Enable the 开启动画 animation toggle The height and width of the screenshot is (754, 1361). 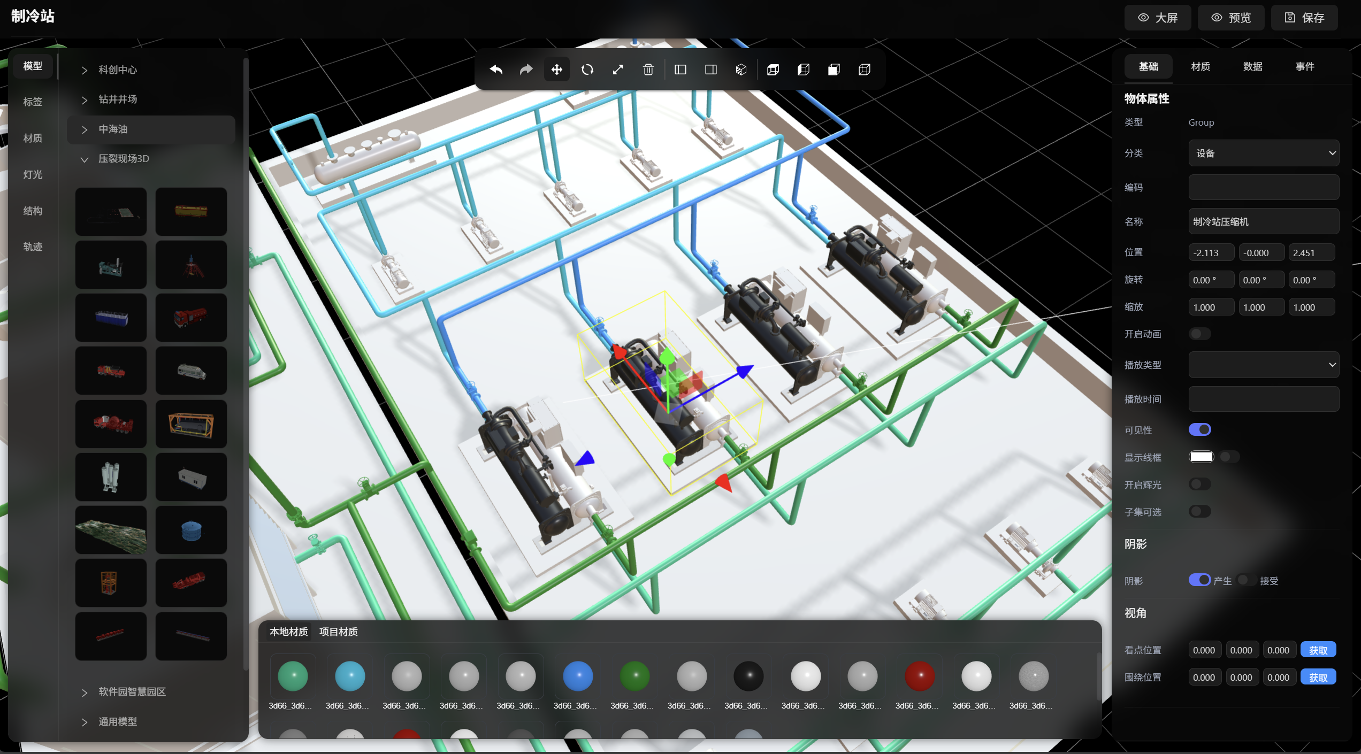[x=1199, y=334]
